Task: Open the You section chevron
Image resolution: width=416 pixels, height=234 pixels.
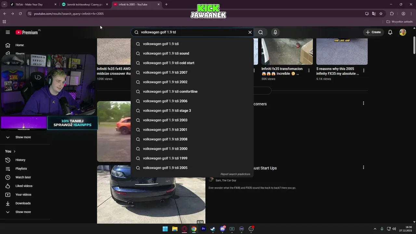Action: [x=14, y=151]
